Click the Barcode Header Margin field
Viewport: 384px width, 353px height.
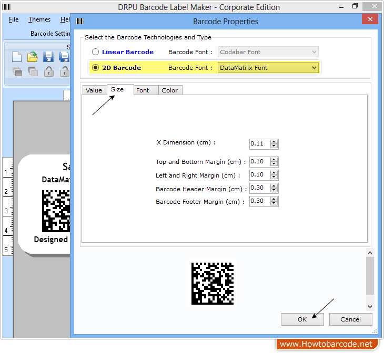coord(260,188)
